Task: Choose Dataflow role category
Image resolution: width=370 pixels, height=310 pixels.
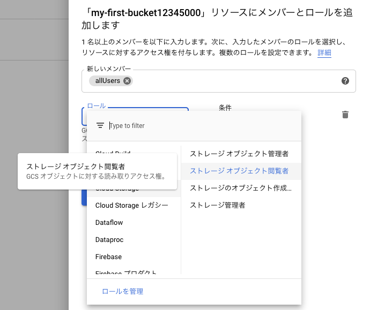Action: point(134,223)
